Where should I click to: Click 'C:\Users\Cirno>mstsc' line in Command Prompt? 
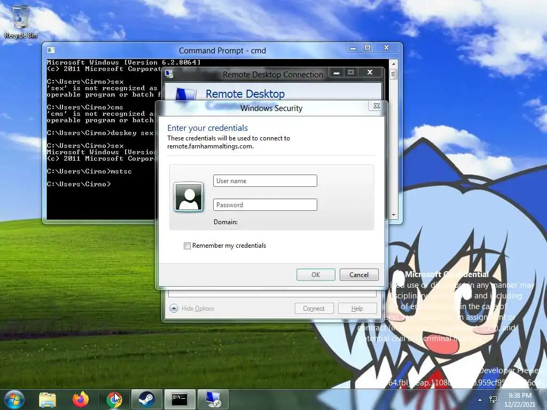89,171
